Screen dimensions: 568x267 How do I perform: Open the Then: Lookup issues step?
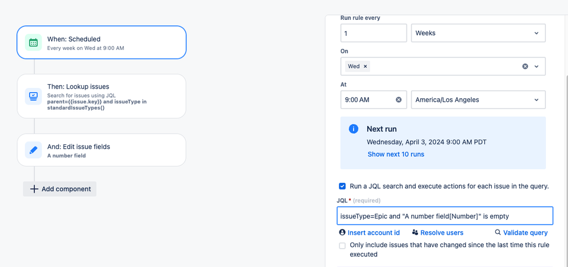click(x=101, y=96)
